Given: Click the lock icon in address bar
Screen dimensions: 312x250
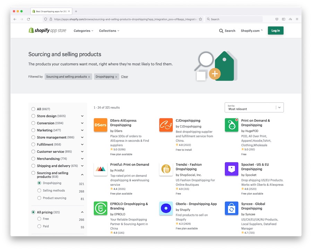Looking at the screenshot, I should 51,19.
